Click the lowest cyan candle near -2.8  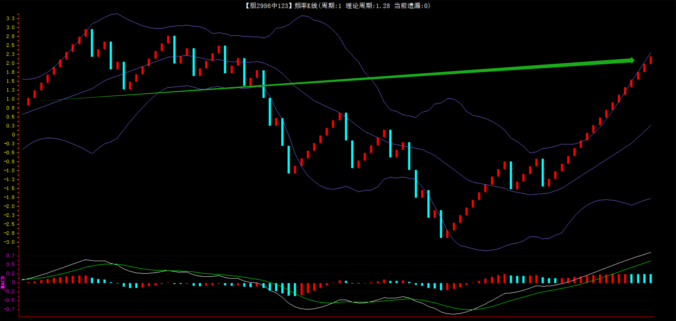coord(441,224)
